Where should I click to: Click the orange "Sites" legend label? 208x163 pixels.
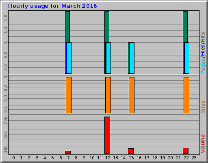point(203,107)
